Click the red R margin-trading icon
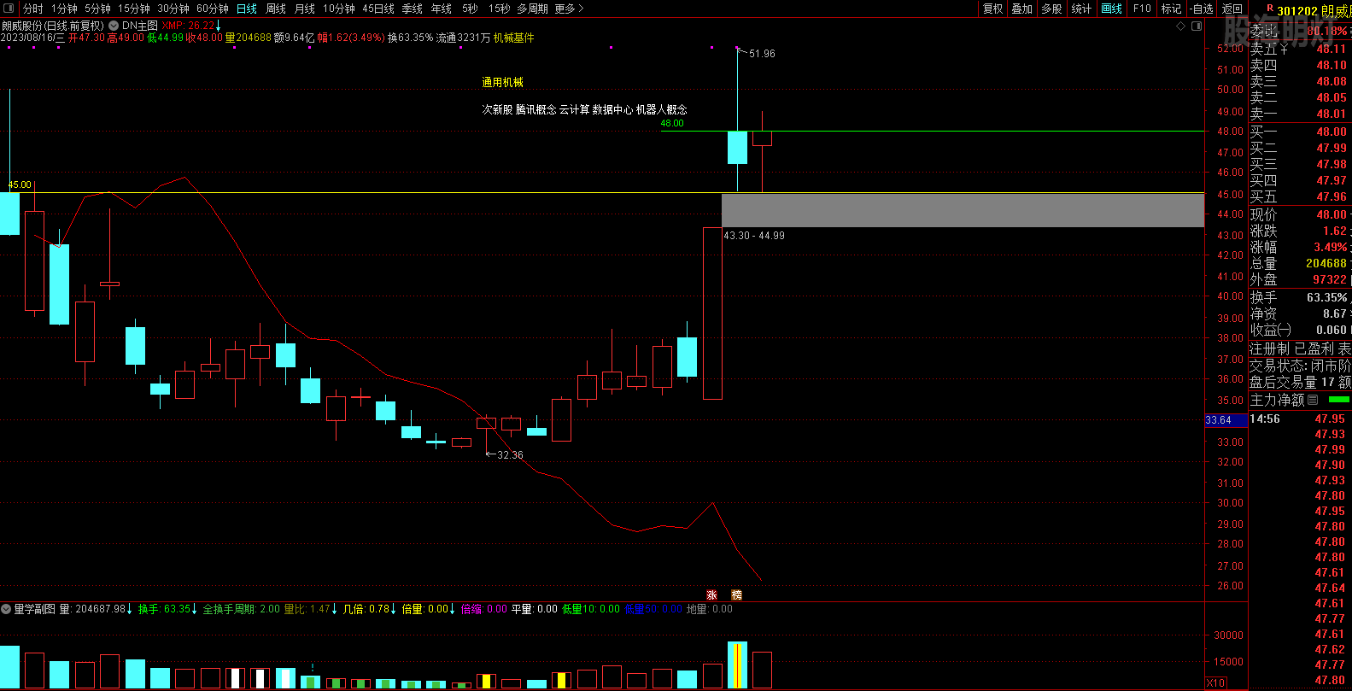Screen dimensions: 1352x691 point(1270,9)
